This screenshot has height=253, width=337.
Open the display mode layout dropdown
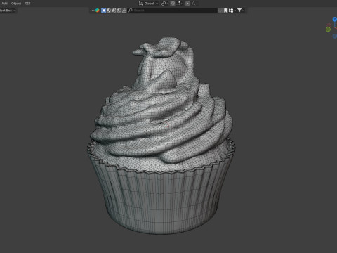(232, 11)
